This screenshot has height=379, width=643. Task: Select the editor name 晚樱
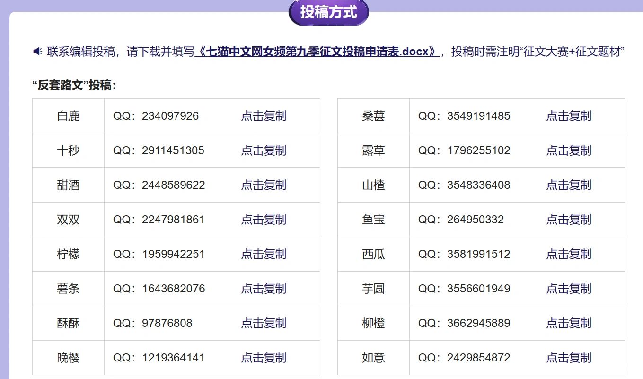coord(68,358)
